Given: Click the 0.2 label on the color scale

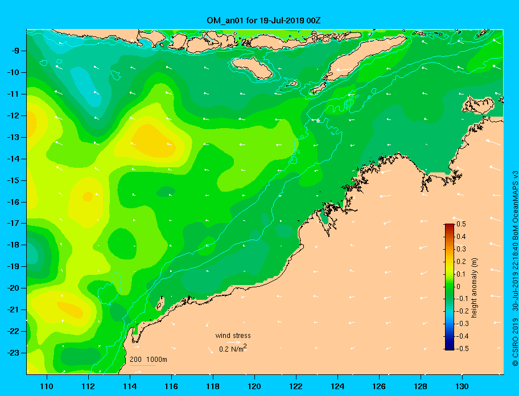Looking at the screenshot, I should (461, 262).
